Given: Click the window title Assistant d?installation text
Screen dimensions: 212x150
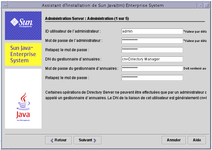Looking at the screenshot, I should [103, 5].
